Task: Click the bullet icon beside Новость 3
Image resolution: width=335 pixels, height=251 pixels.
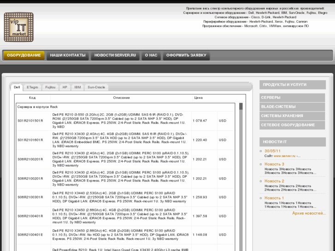Action: (261, 164)
